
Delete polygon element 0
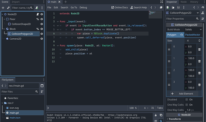coord(199,50)
